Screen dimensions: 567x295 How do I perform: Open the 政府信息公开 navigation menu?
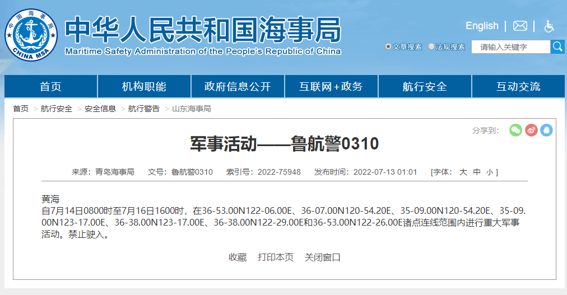click(x=238, y=86)
